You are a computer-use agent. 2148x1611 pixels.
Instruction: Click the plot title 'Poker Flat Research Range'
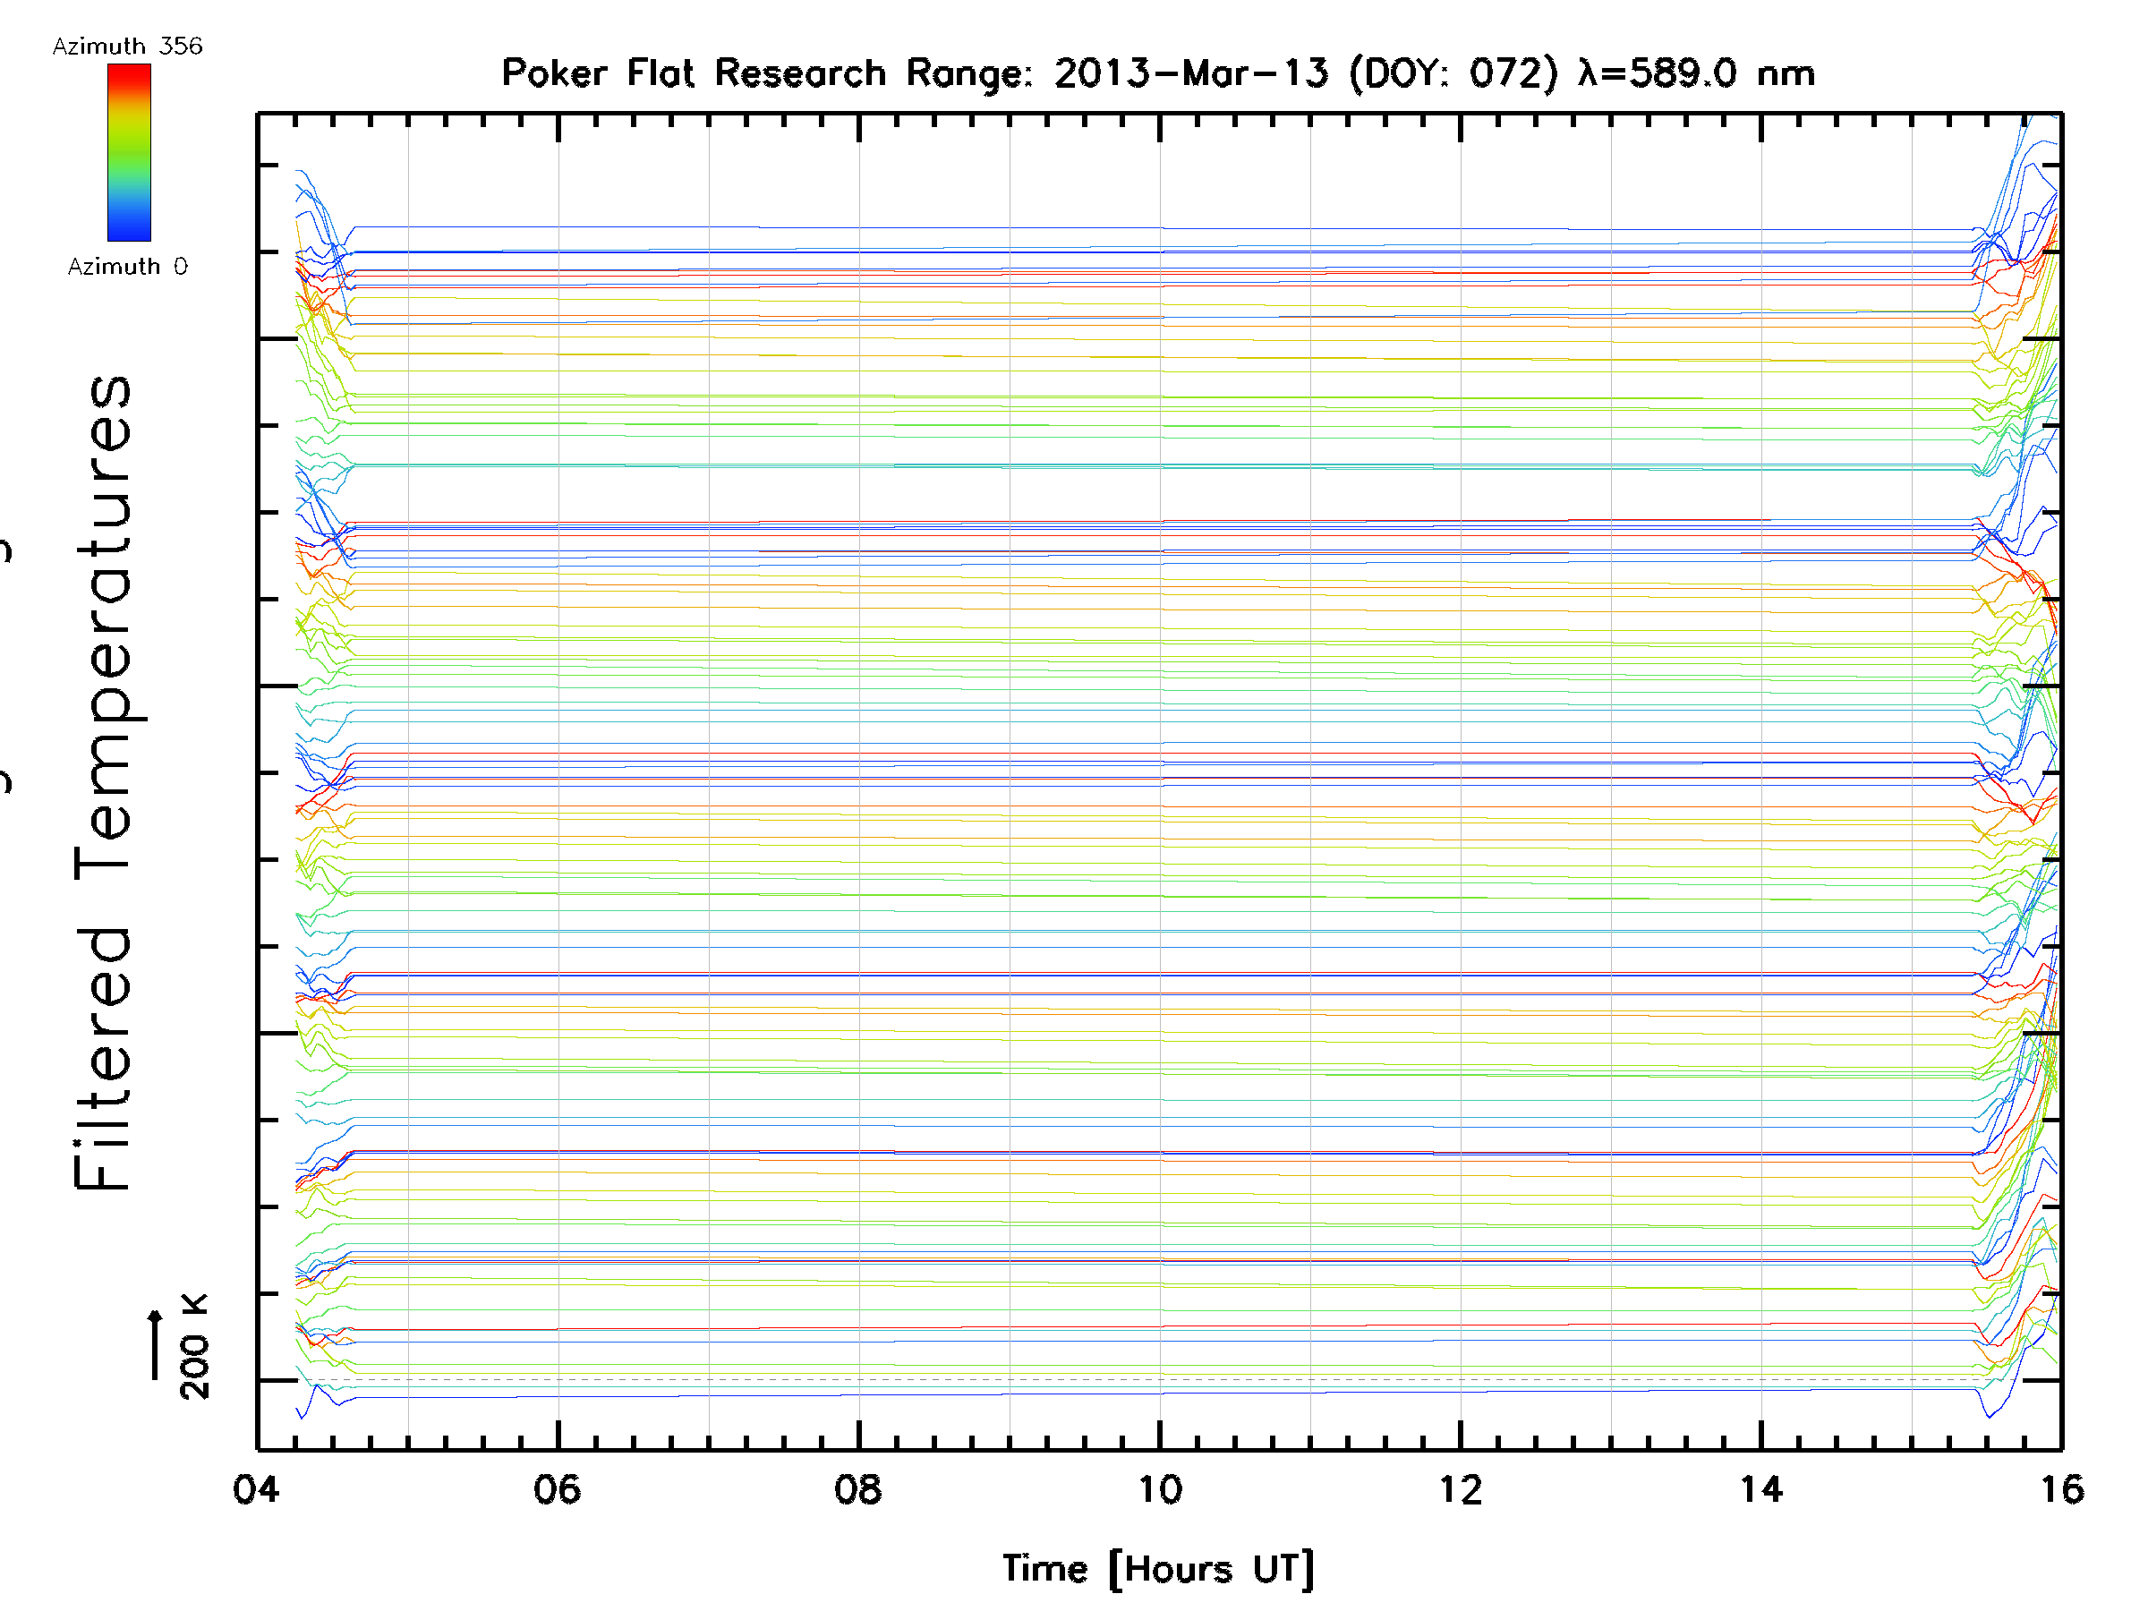click(766, 73)
